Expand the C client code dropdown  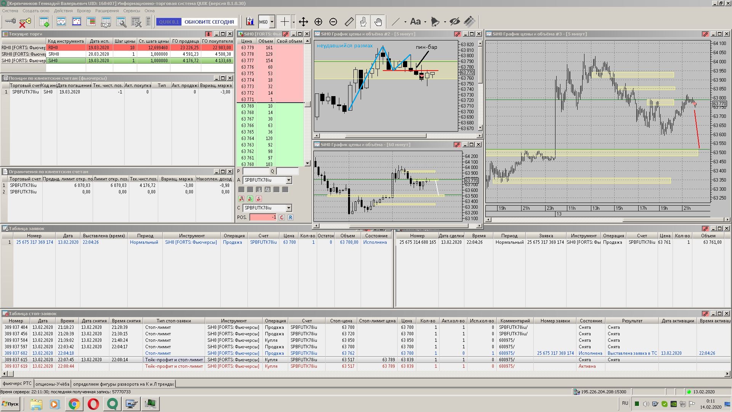(289, 208)
